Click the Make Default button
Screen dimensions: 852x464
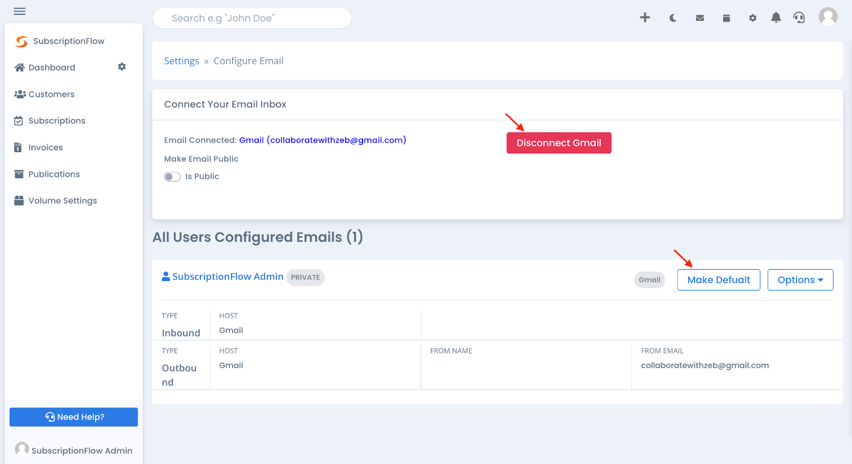point(718,280)
